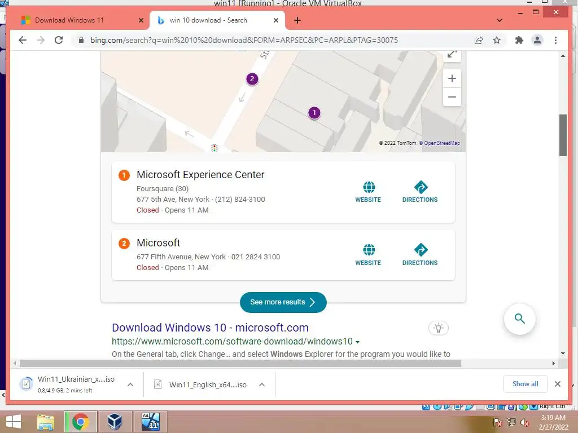Click the browser forward arrow
This screenshot has height=433, width=578.
point(41,40)
